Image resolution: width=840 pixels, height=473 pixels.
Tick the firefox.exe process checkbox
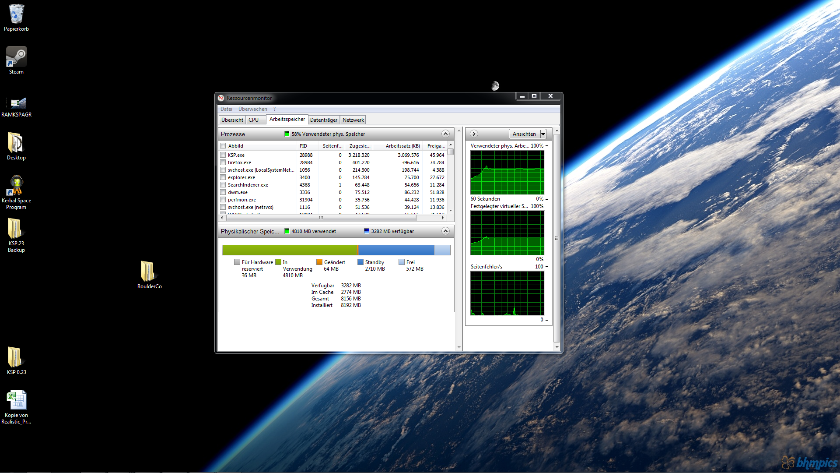[x=223, y=162]
